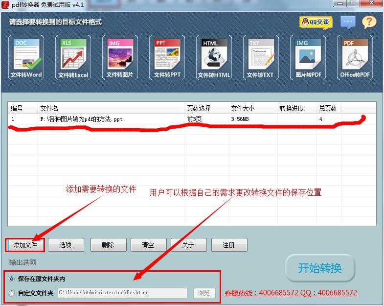Select the 图片转PDF conversion icon
The image size is (384, 306).
click(308, 57)
